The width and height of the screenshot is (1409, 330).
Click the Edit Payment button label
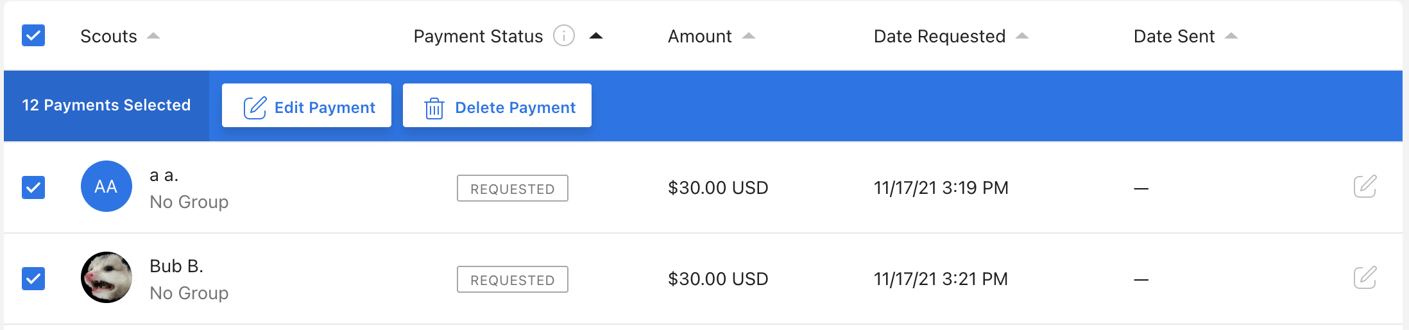pos(325,107)
